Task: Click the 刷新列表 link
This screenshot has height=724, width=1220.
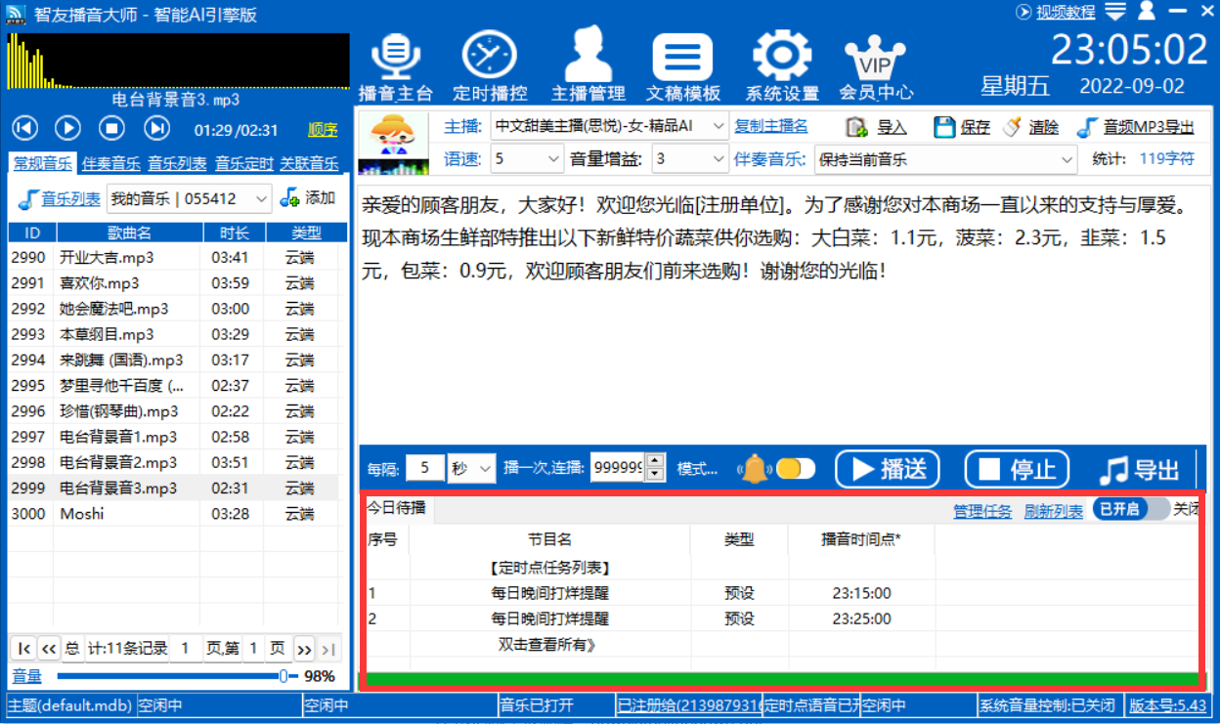Action: pos(1053,511)
